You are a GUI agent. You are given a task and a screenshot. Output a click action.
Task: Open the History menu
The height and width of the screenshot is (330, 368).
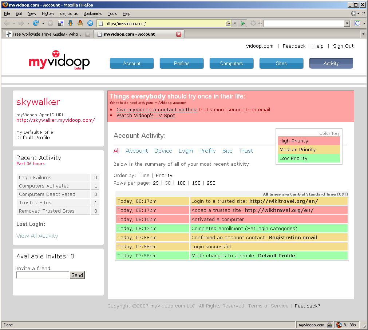pyautogui.click(x=48, y=13)
